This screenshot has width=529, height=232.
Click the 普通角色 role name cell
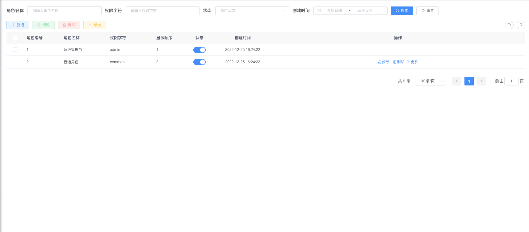71,62
